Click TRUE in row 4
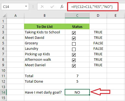Viewport: 125px width, 101px height. point(98,37)
